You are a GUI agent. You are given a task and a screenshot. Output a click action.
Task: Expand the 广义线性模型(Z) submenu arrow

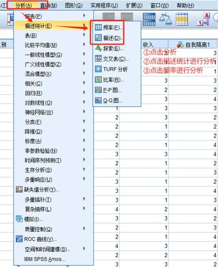(x=84, y=64)
